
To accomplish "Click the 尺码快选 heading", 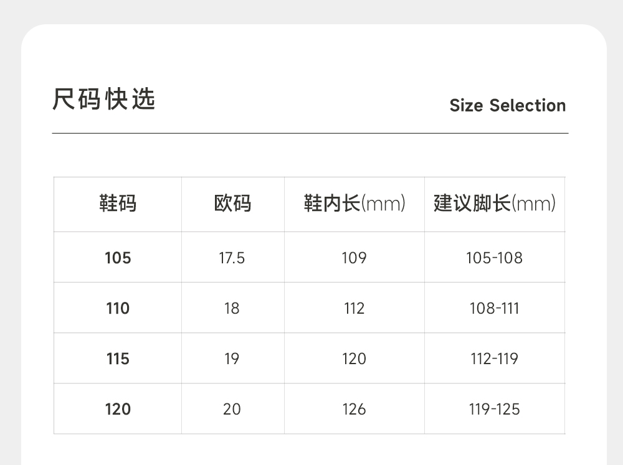I will coord(103,100).
